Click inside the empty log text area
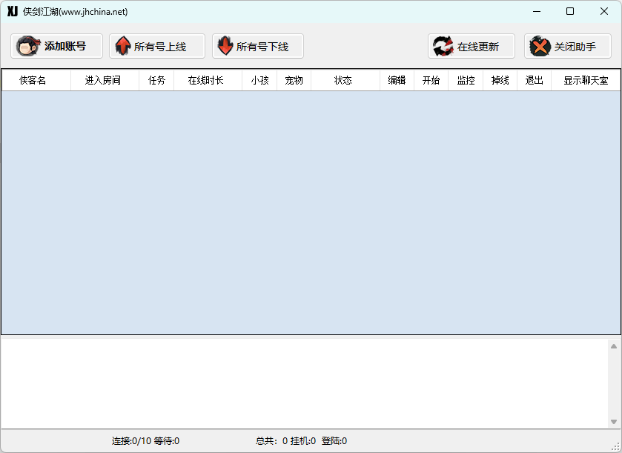The height and width of the screenshot is (453, 622). click(x=305, y=383)
